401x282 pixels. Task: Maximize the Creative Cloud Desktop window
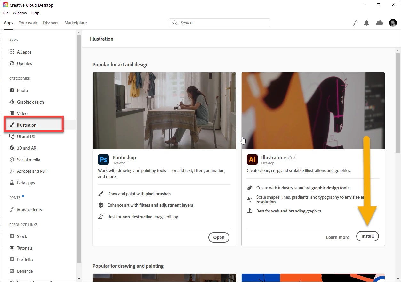[379, 5]
